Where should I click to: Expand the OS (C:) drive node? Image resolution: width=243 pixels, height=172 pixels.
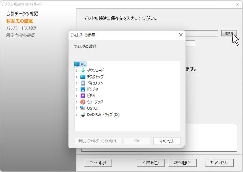pyautogui.click(x=77, y=109)
